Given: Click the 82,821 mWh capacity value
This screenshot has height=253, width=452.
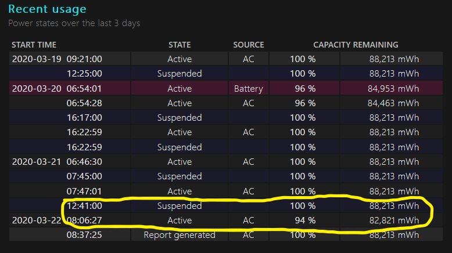Looking at the screenshot, I should pos(394,221).
